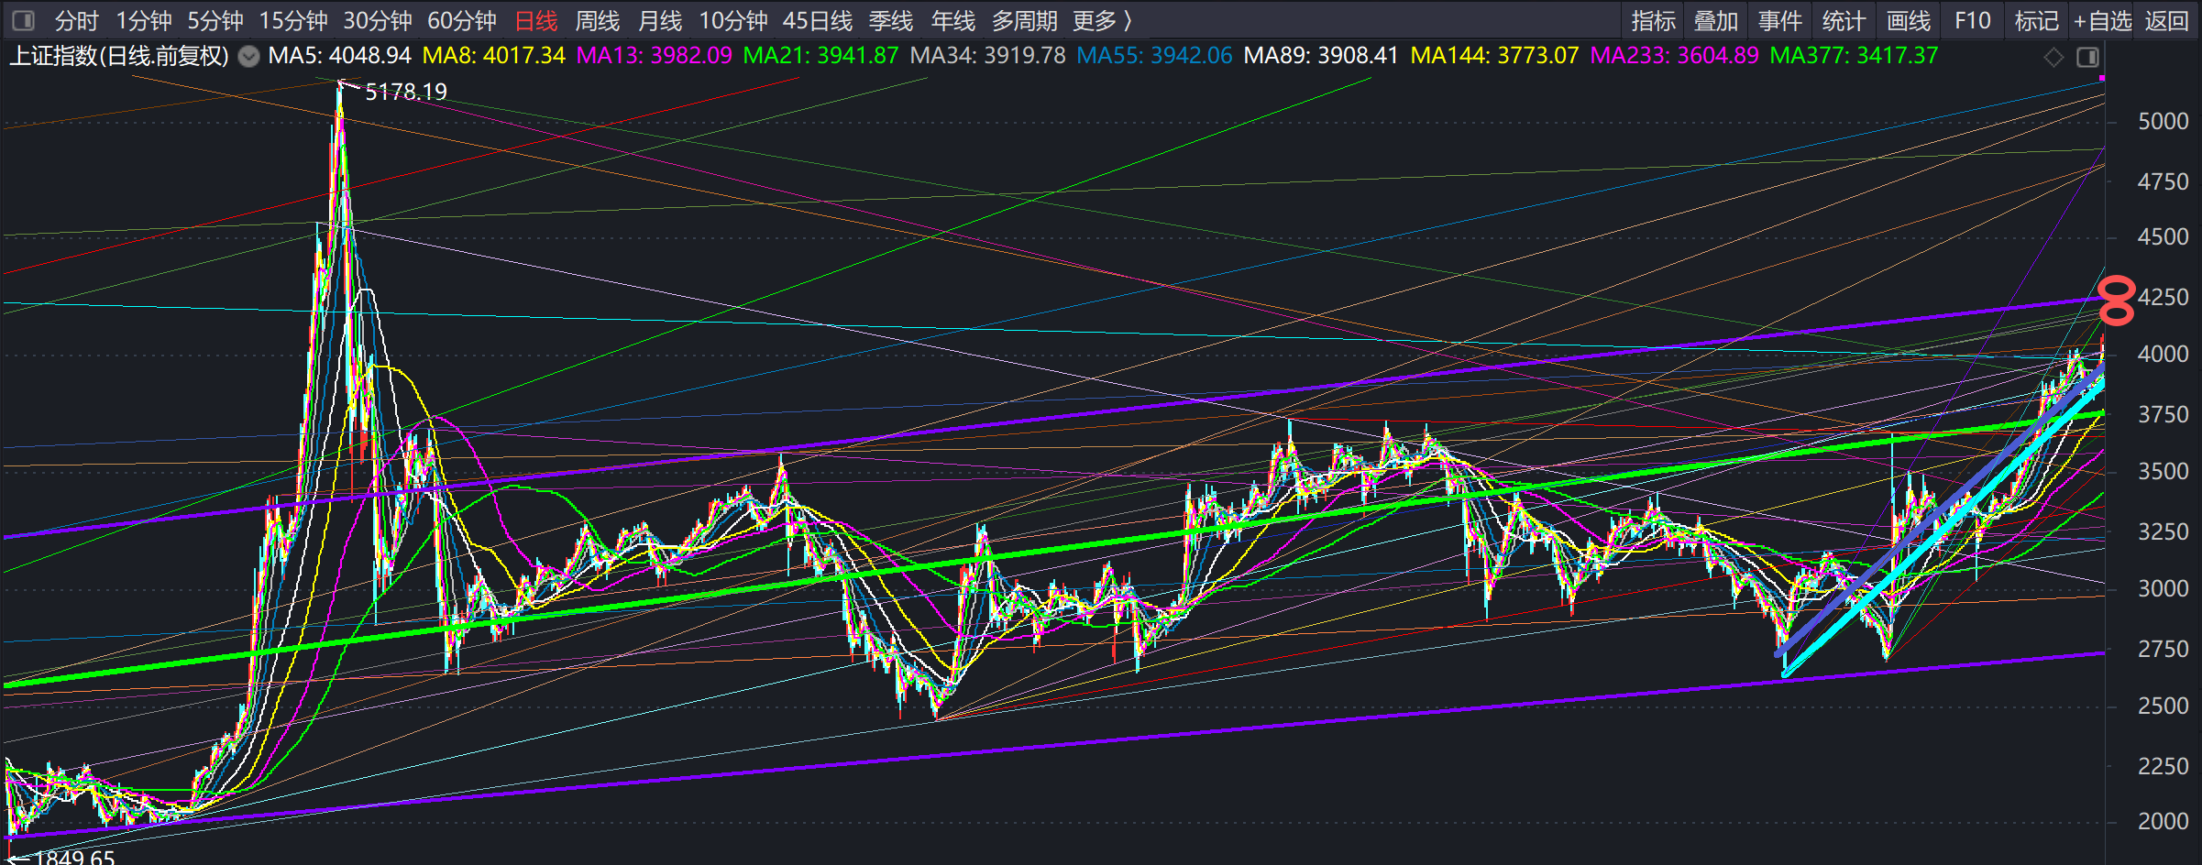Expand the 更多 period options

(x=1102, y=20)
